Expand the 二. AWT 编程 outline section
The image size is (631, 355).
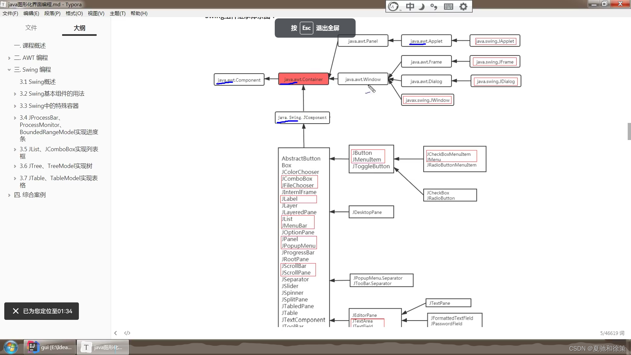pyautogui.click(x=9, y=58)
